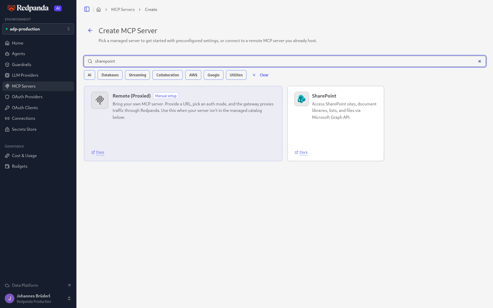Click the Create breadcrumb

tap(151, 10)
